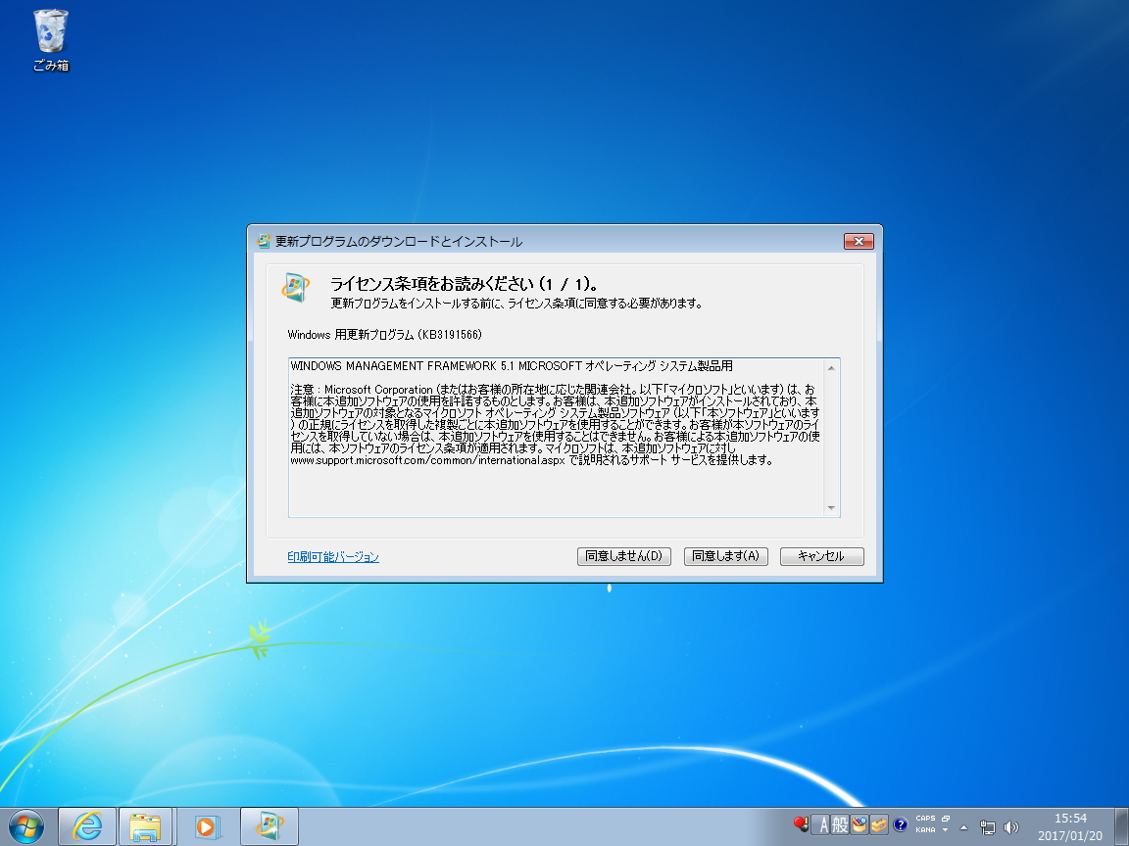Screen dimensions: 1129x846
Task: Click the 同意します(A) button
Action: pos(724,556)
